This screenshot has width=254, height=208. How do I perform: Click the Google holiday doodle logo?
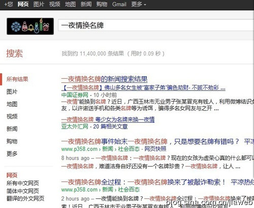coord(30,26)
